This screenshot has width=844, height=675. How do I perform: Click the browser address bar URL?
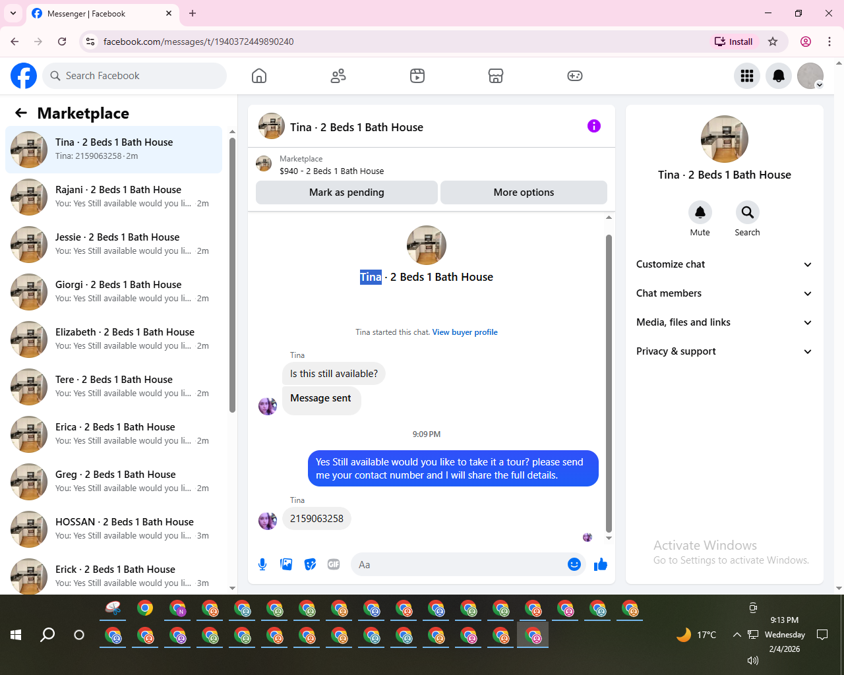(198, 42)
